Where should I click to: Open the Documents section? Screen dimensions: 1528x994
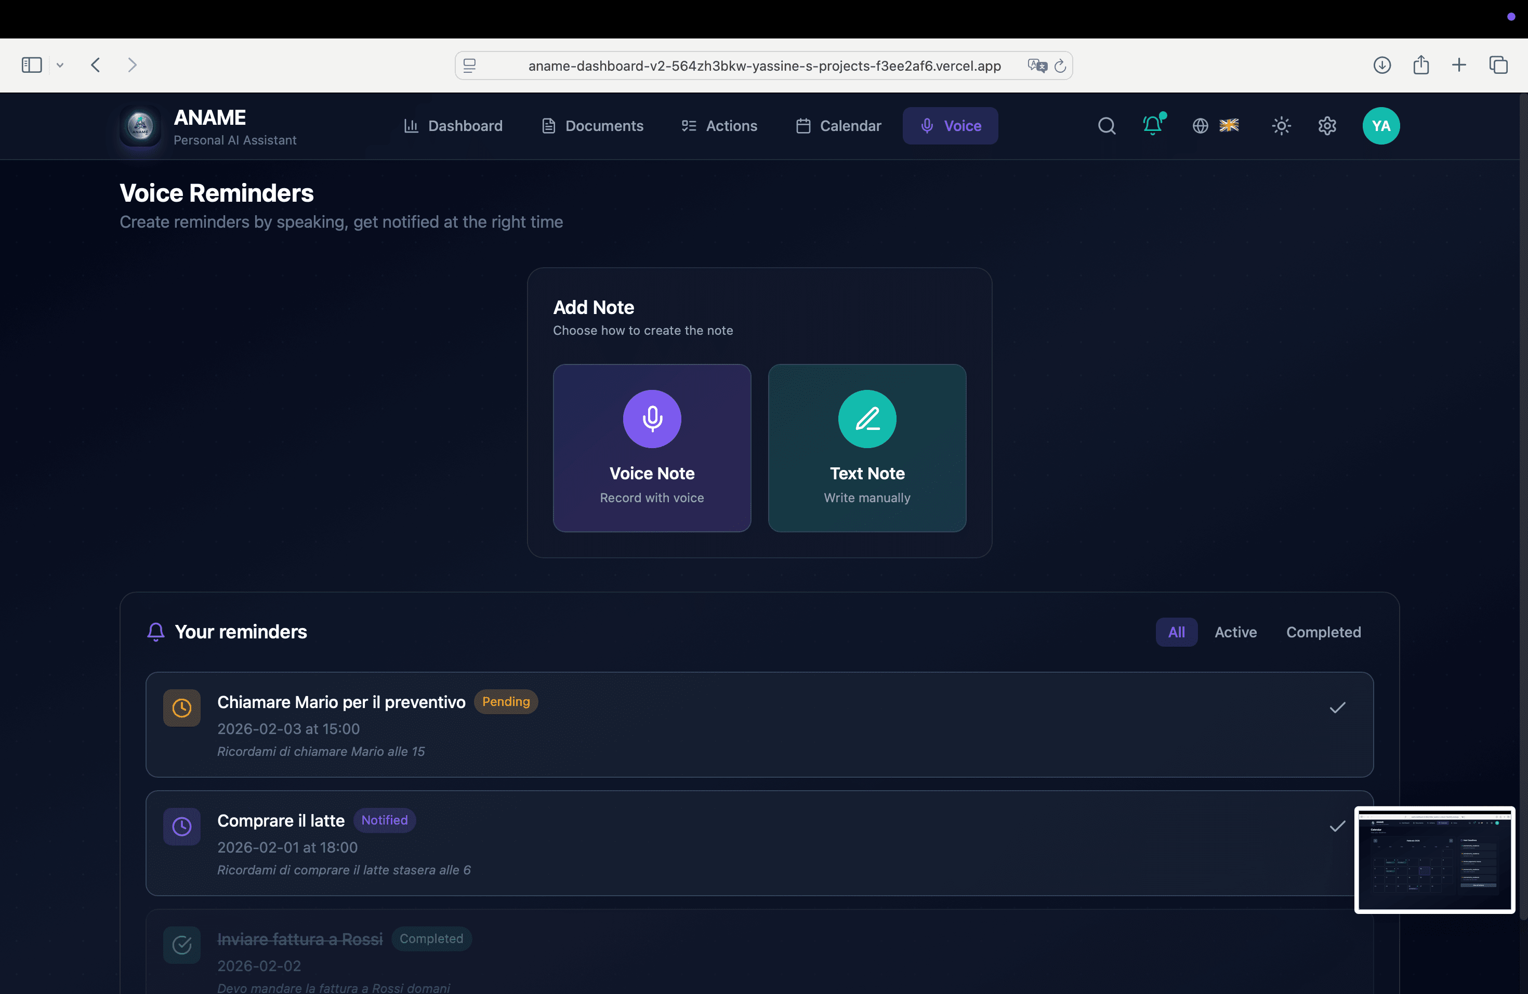(592, 126)
